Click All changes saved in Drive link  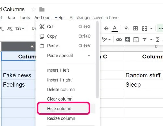[94, 18]
